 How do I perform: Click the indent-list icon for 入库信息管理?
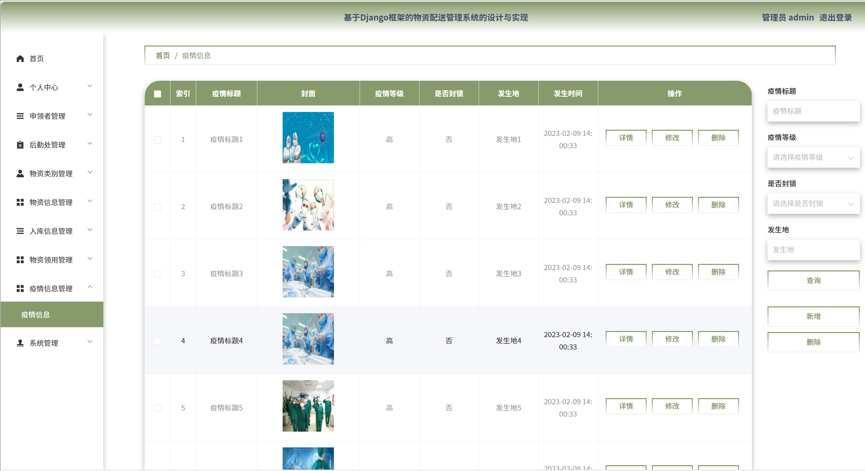(x=20, y=231)
